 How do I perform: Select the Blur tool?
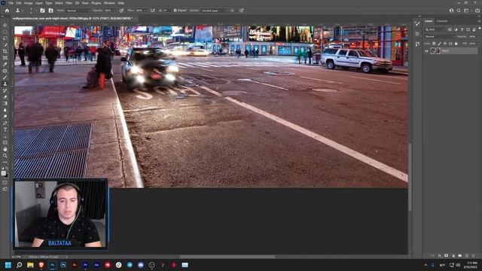(5, 110)
